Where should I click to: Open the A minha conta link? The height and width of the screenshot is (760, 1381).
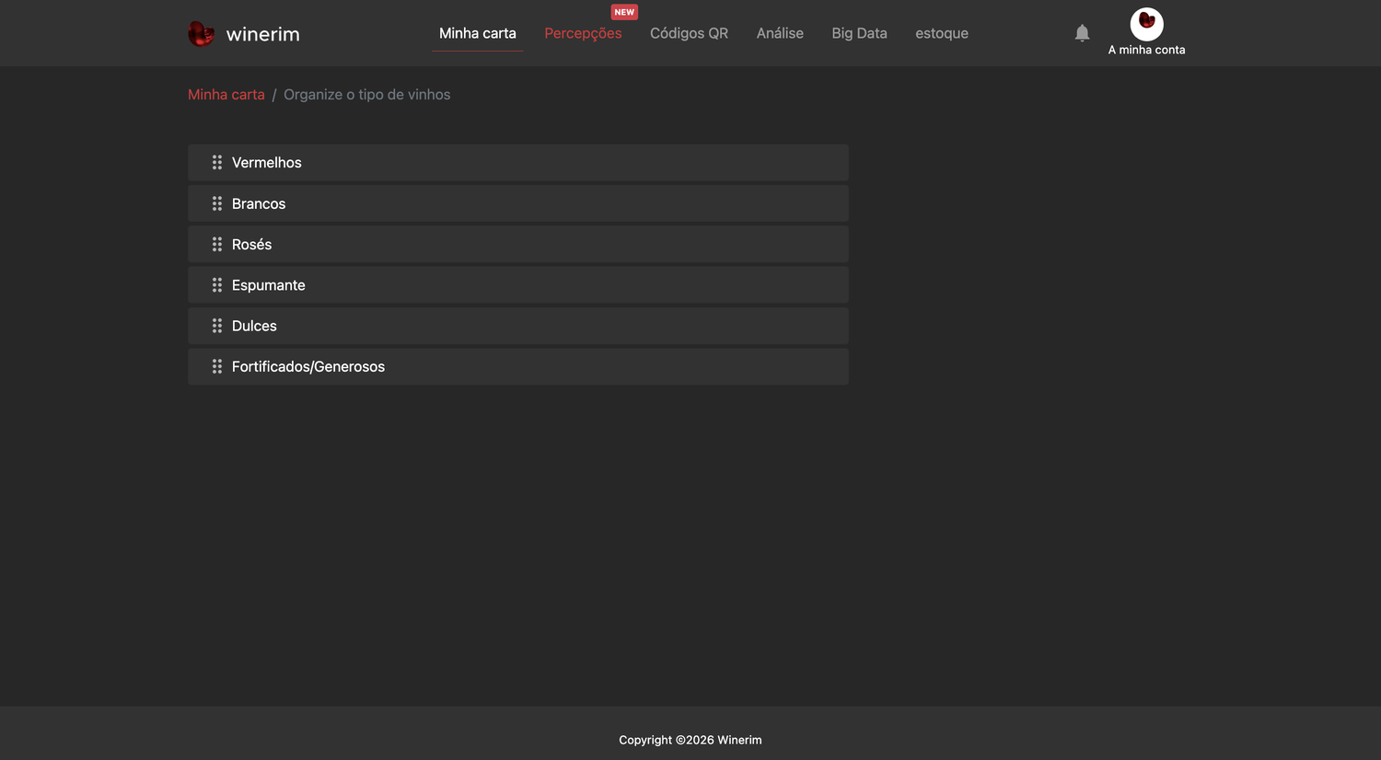click(1146, 50)
